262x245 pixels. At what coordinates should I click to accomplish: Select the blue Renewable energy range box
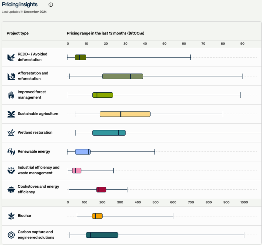click(x=83, y=152)
